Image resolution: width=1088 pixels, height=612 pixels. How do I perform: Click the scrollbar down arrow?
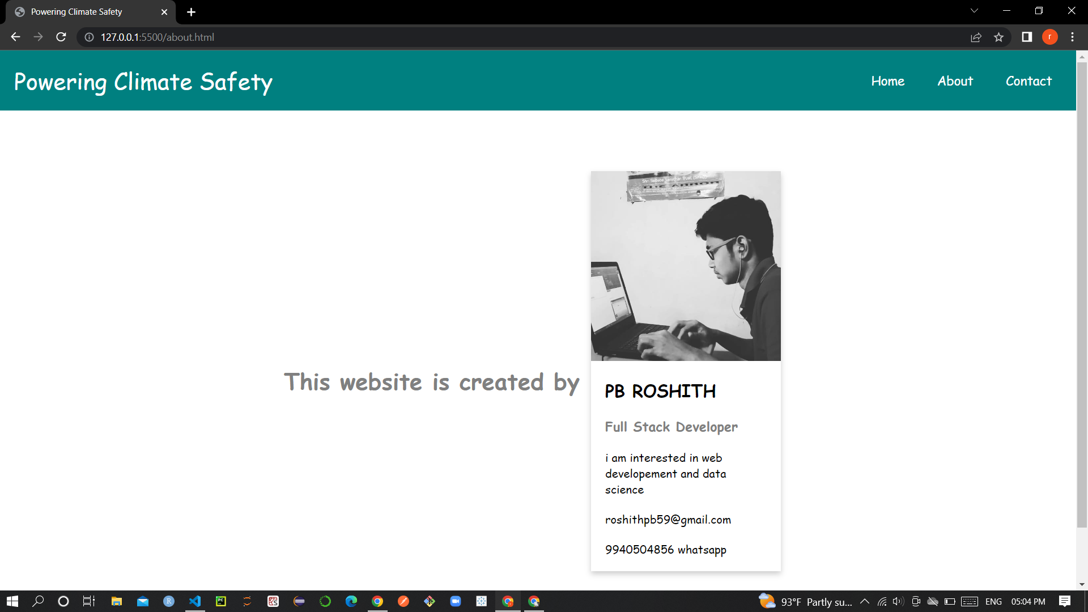point(1081,584)
